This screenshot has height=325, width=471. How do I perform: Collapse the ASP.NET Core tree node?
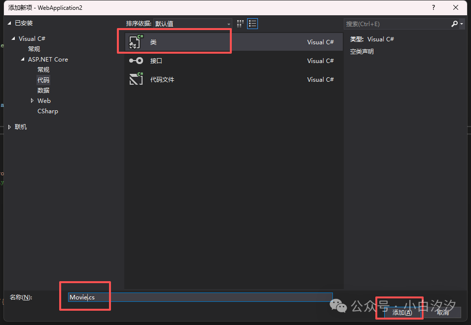click(23, 60)
